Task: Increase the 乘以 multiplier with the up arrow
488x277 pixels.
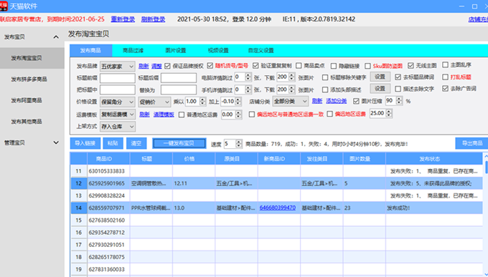Action: pos(202,99)
